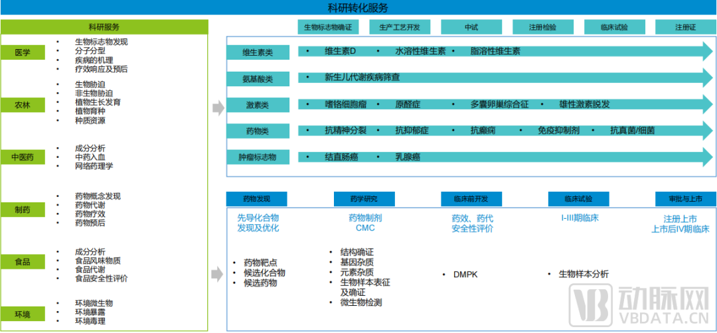The width and height of the screenshot is (717, 333).
Task: Select the 药物制剂 CMC heading
Action: (x=364, y=223)
